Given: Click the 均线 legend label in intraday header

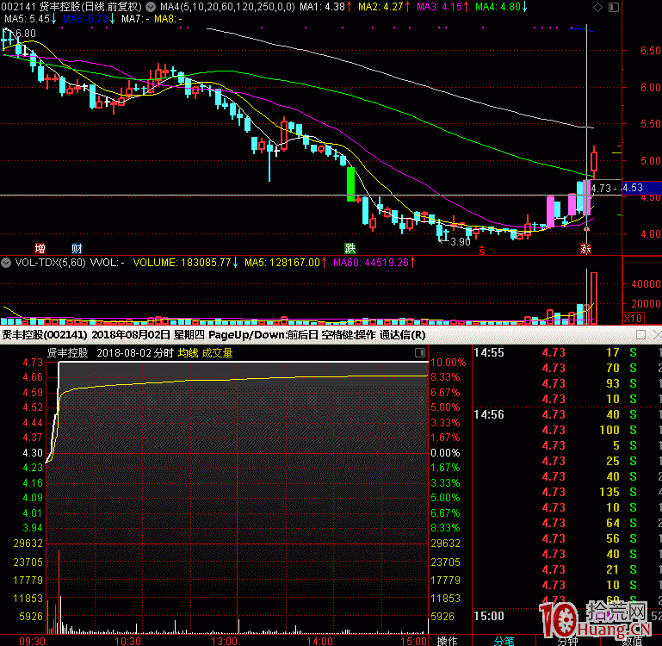Looking at the screenshot, I should [188, 352].
